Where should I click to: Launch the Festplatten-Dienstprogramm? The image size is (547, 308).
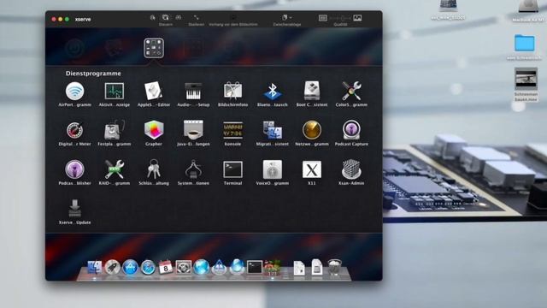[114, 130]
